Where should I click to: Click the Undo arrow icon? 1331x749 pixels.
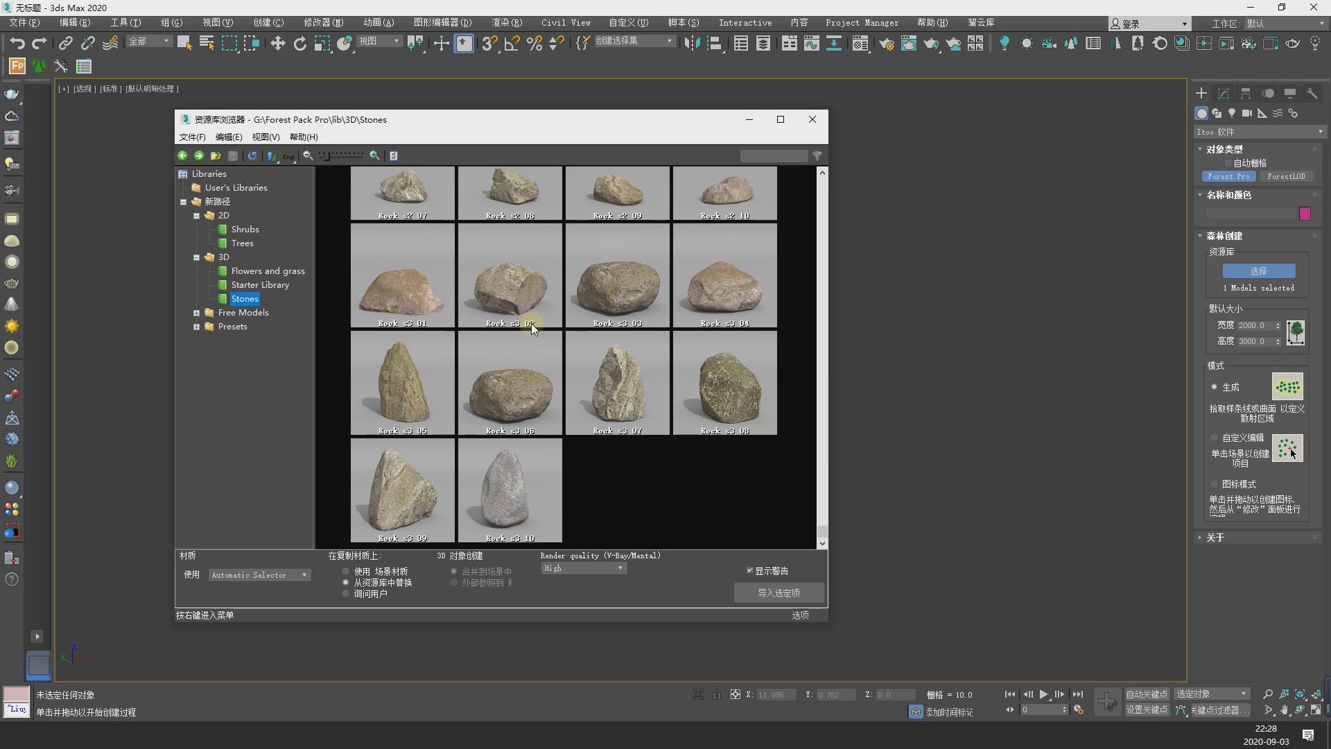(17, 44)
